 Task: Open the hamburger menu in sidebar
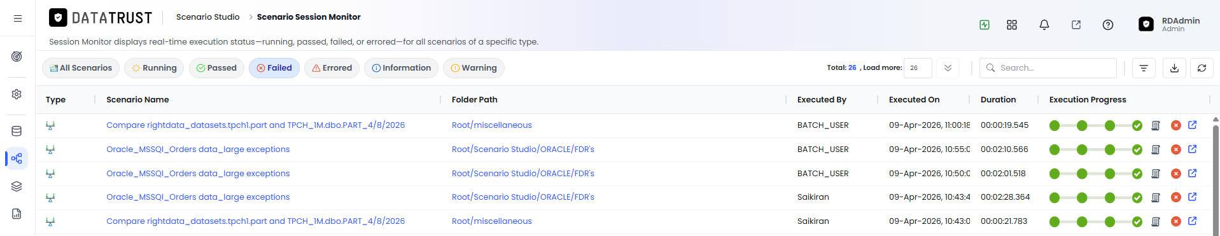pyautogui.click(x=18, y=18)
